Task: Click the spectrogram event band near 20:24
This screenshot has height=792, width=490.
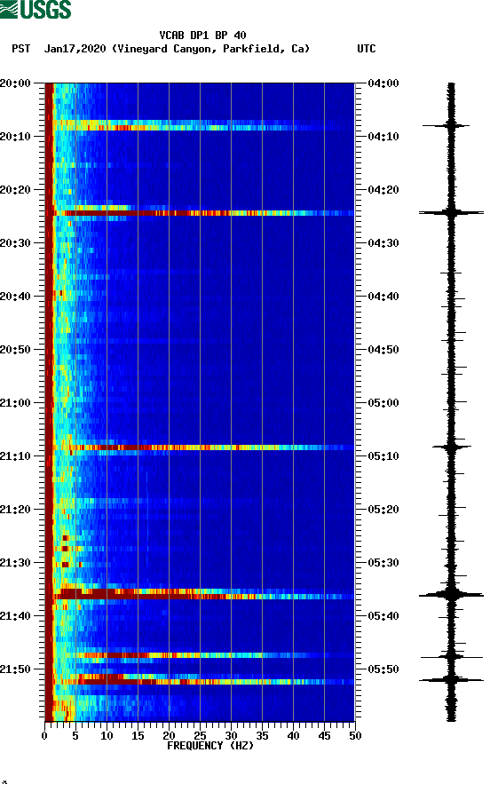Action: [x=200, y=213]
